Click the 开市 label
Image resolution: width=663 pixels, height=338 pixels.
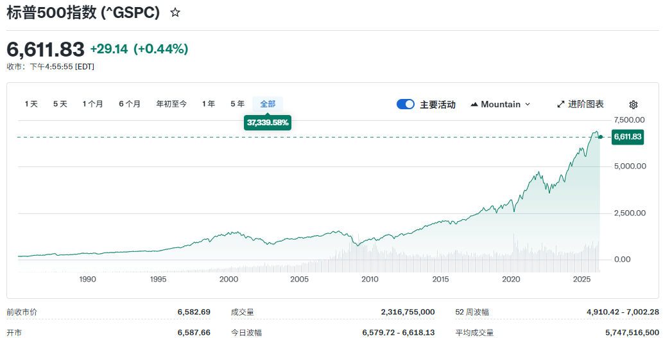click(14, 332)
